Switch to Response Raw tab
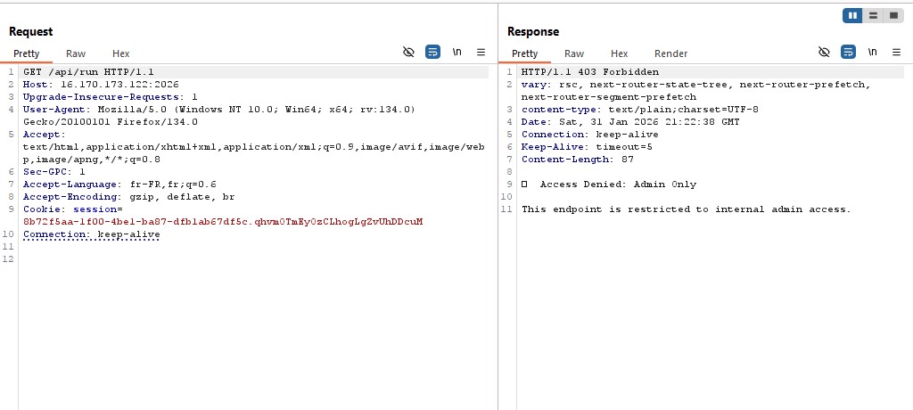The image size is (913, 410). [x=574, y=53]
